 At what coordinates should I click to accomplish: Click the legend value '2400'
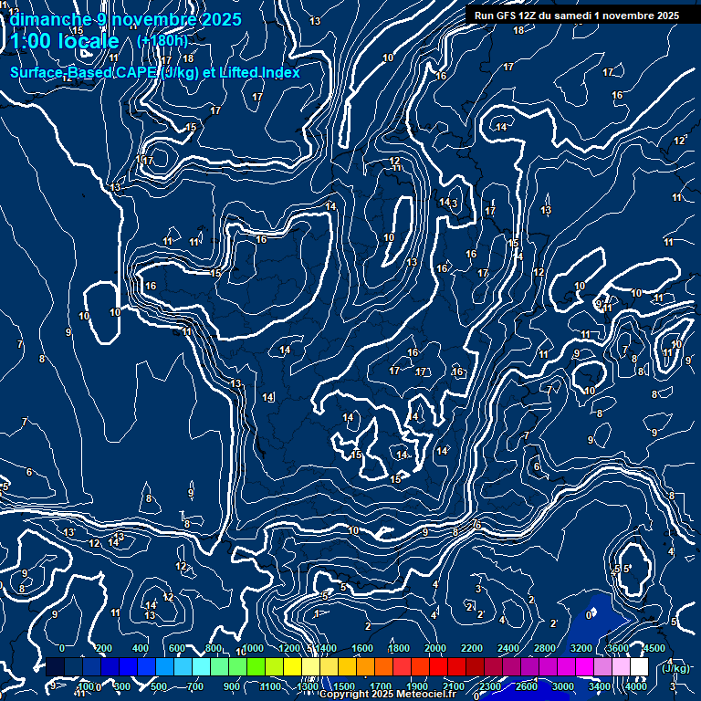508,648
